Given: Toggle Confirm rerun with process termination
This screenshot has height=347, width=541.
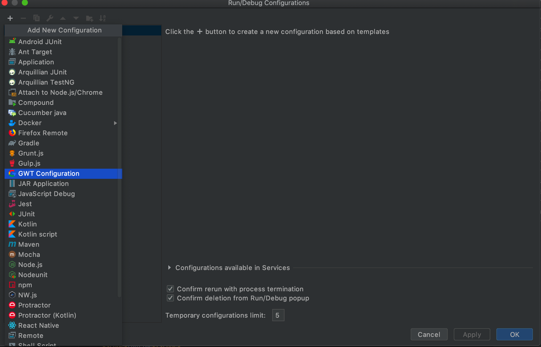Looking at the screenshot, I should 170,289.
